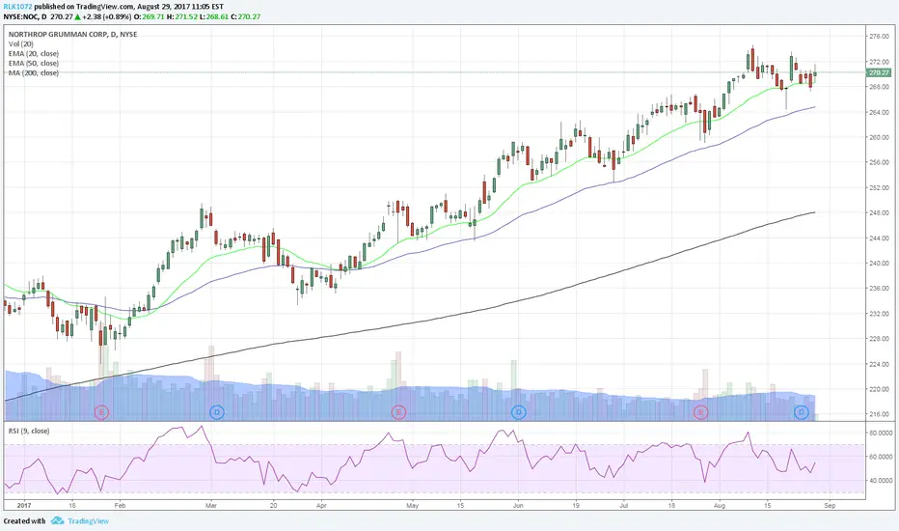
Task: Click the H:271.52 high value
Action: click(x=182, y=16)
